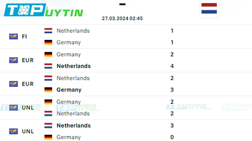Select Netherlands in the 1-1 FI match

point(73,31)
